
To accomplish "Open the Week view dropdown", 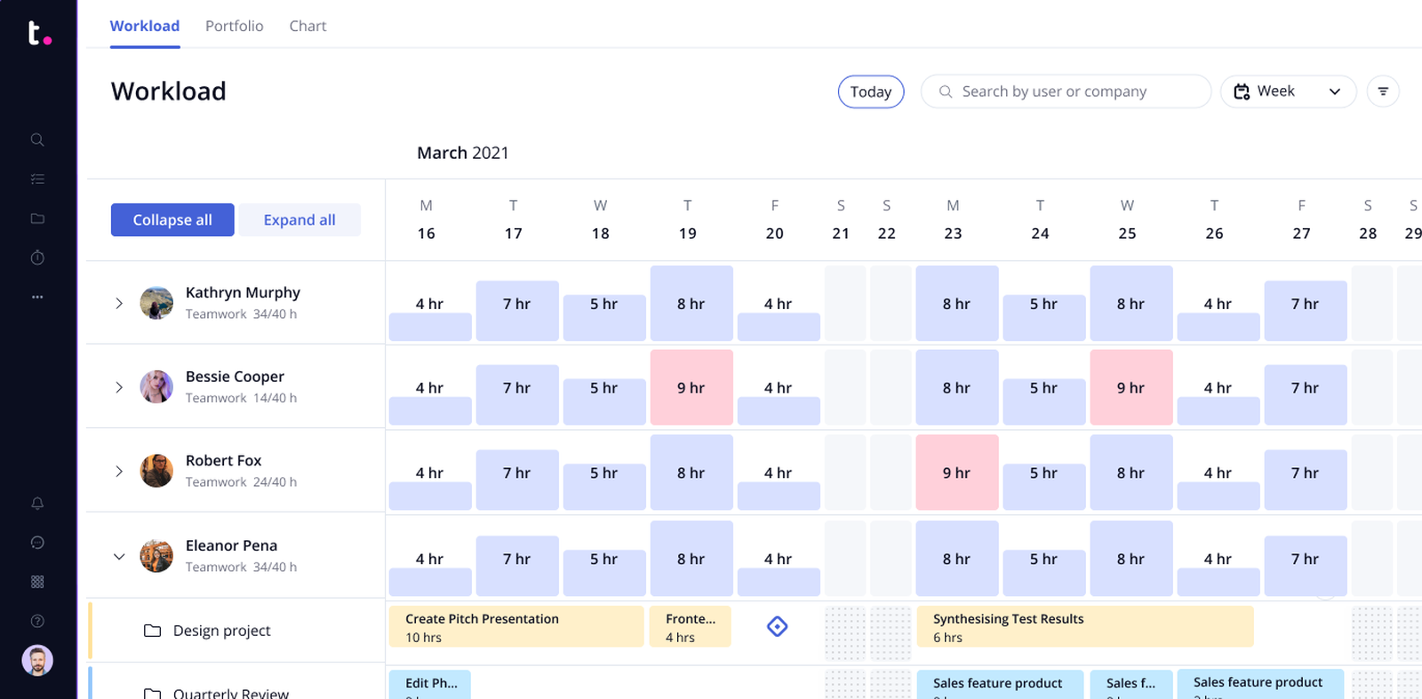I will point(1288,91).
